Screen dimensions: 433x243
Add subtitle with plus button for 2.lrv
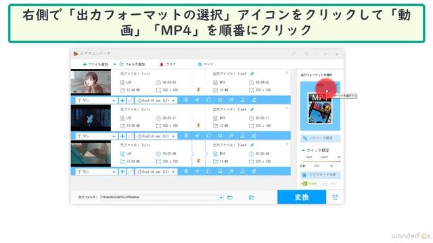tap(122, 136)
